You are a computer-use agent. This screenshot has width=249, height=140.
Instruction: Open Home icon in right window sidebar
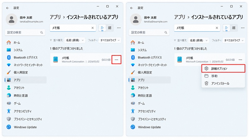point(133,43)
